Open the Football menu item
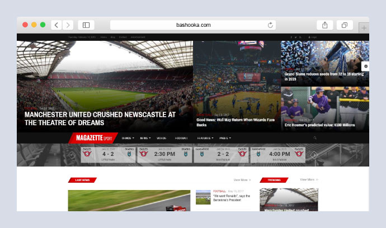The height and width of the screenshot is (228, 386). click(181, 138)
